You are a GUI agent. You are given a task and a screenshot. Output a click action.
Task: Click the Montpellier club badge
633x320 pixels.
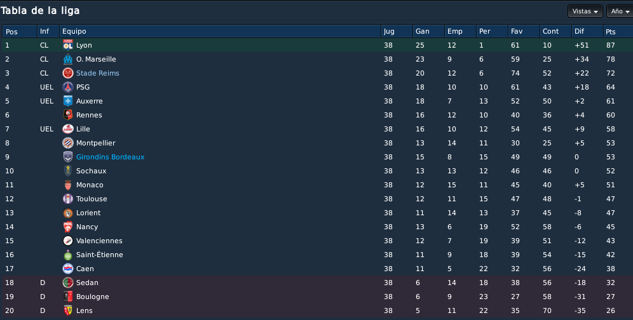68,143
